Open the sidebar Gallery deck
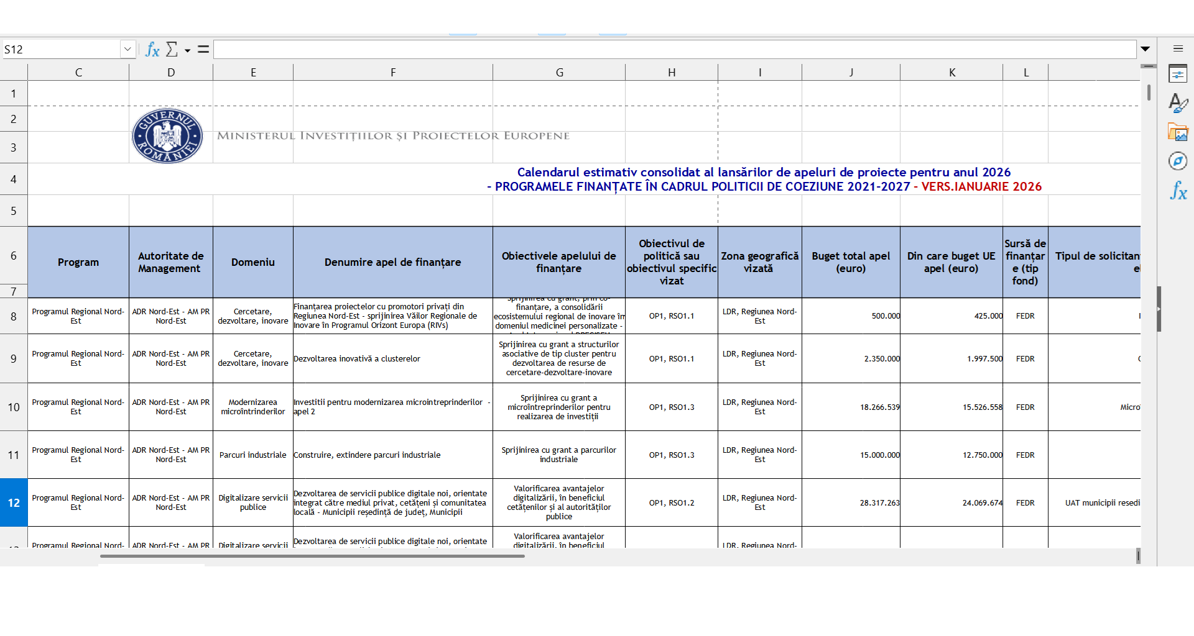Image resolution: width=1194 pixels, height=636 pixels. point(1178,132)
